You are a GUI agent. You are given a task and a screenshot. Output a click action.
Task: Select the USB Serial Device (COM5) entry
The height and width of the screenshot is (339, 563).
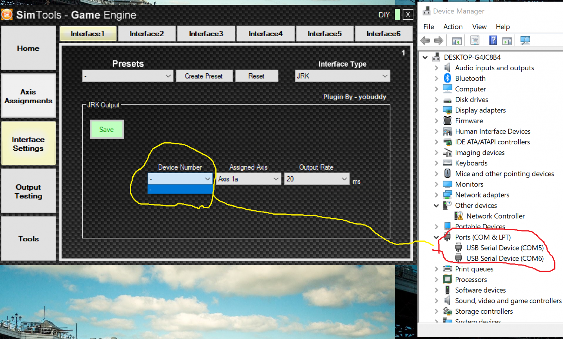504,248
